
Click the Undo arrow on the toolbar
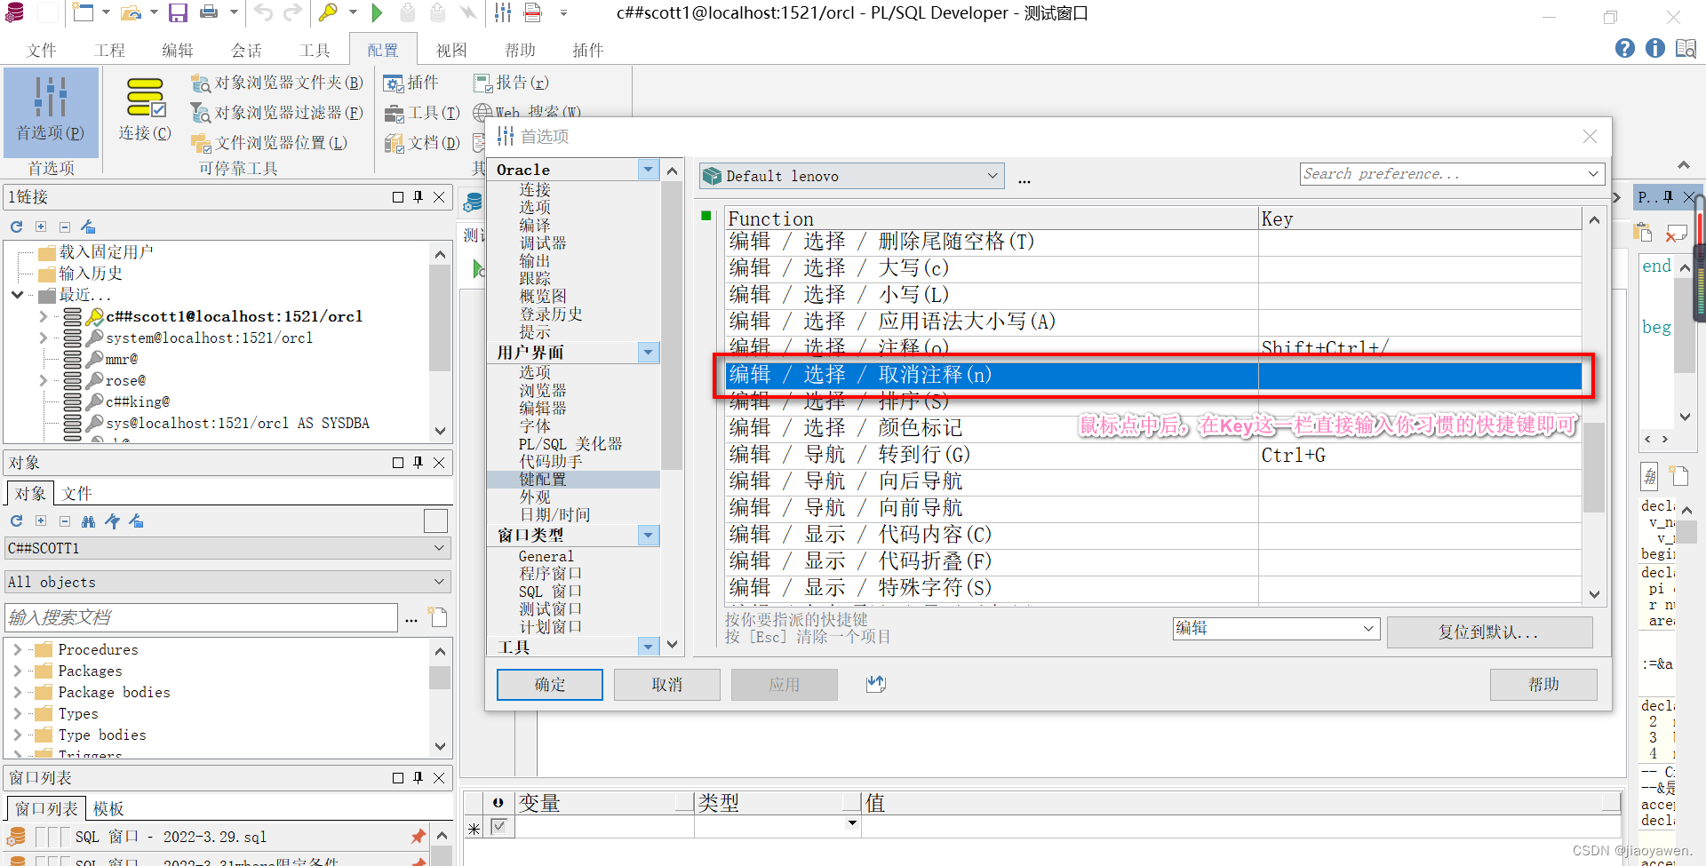(x=261, y=12)
